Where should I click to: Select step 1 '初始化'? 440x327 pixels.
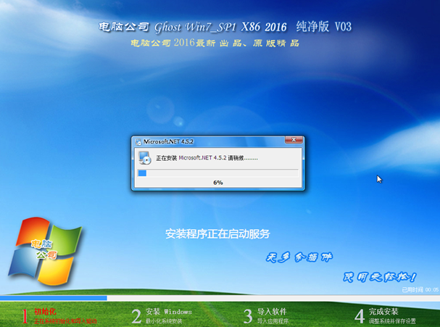click(45, 311)
